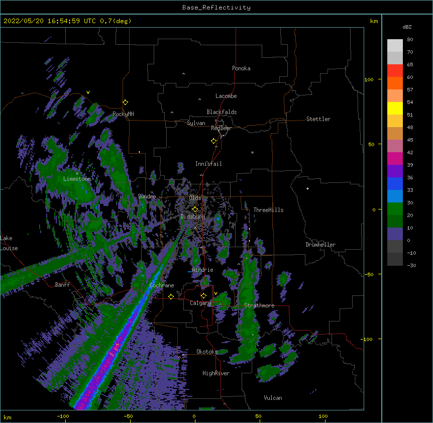Click the Cochrane label
Viewport: 433px width, 423px height.
(x=162, y=285)
